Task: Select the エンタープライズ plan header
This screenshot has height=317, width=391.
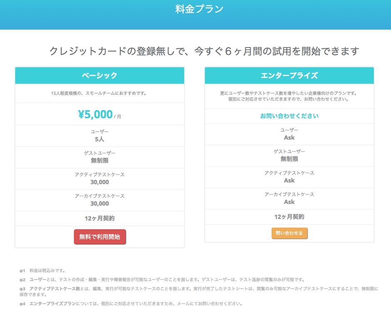Action: 289,75
